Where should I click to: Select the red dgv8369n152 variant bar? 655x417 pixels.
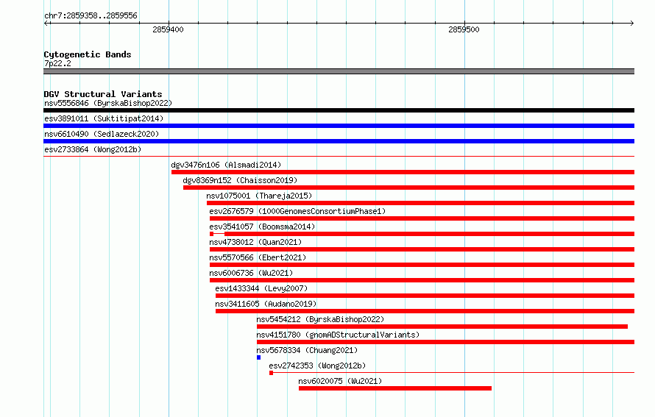(x=408, y=188)
